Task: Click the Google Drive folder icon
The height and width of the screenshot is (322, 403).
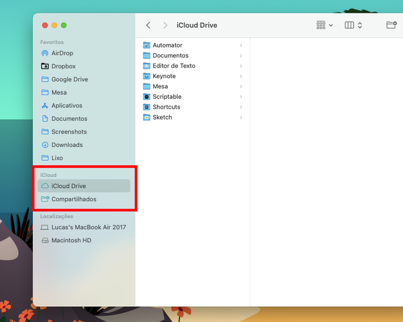Action: [45, 79]
